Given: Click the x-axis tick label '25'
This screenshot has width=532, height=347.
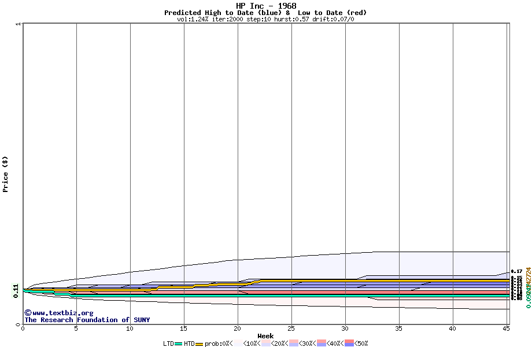Looking at the screenshot, I should (291, 328).
